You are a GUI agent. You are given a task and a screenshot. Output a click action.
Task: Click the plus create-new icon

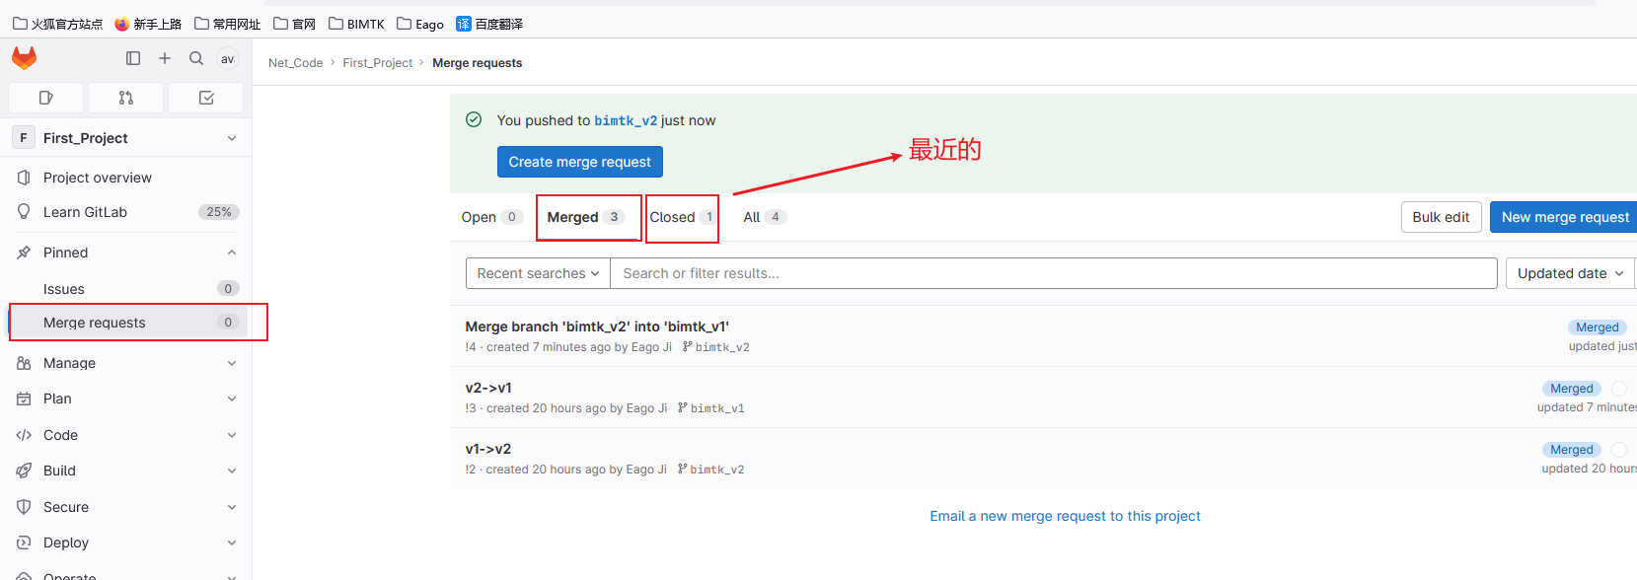pyautogui.click(x=165, y=58)
